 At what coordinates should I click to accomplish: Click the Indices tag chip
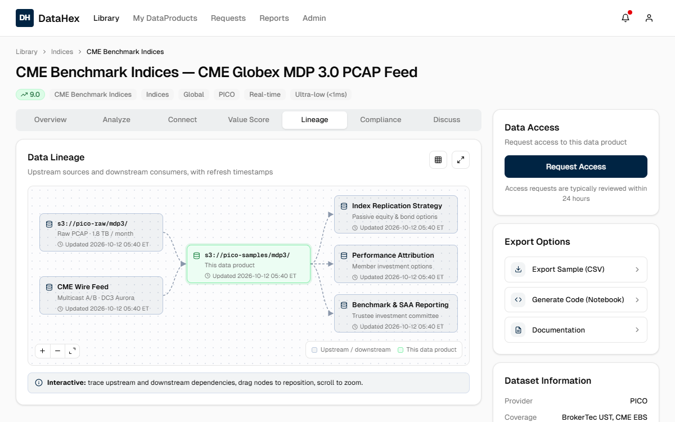[157, 95]
